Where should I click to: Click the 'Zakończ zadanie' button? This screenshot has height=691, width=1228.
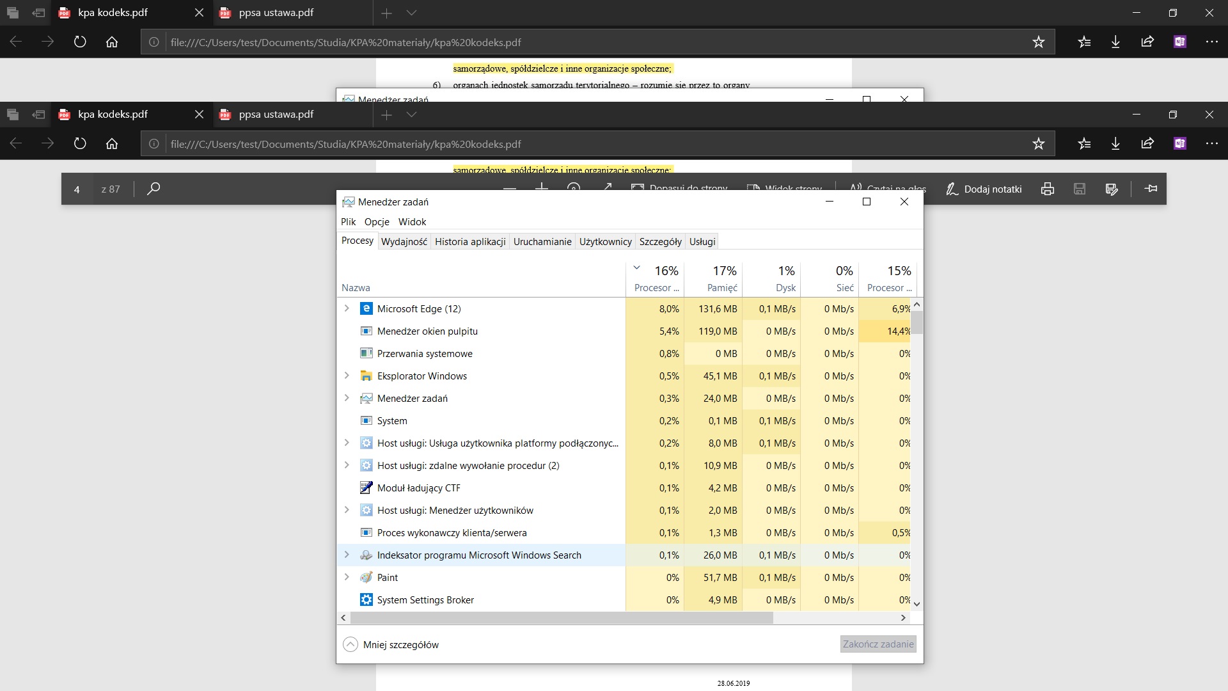tap(878, 644)
